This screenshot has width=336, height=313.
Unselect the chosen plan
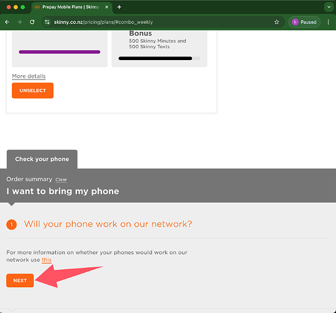click(x=33, y=91)
